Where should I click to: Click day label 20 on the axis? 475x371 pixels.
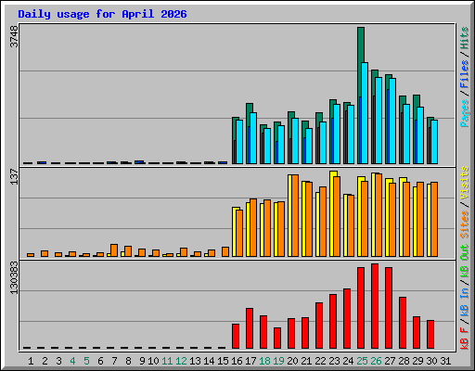(292, 361)
